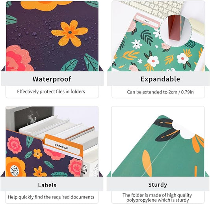
Task: Click the Labels heading banner
Action: (x=52, y=184)
